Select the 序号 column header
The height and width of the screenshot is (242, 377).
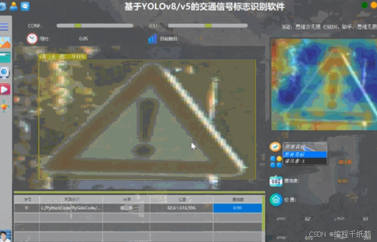tap(27, 199)
